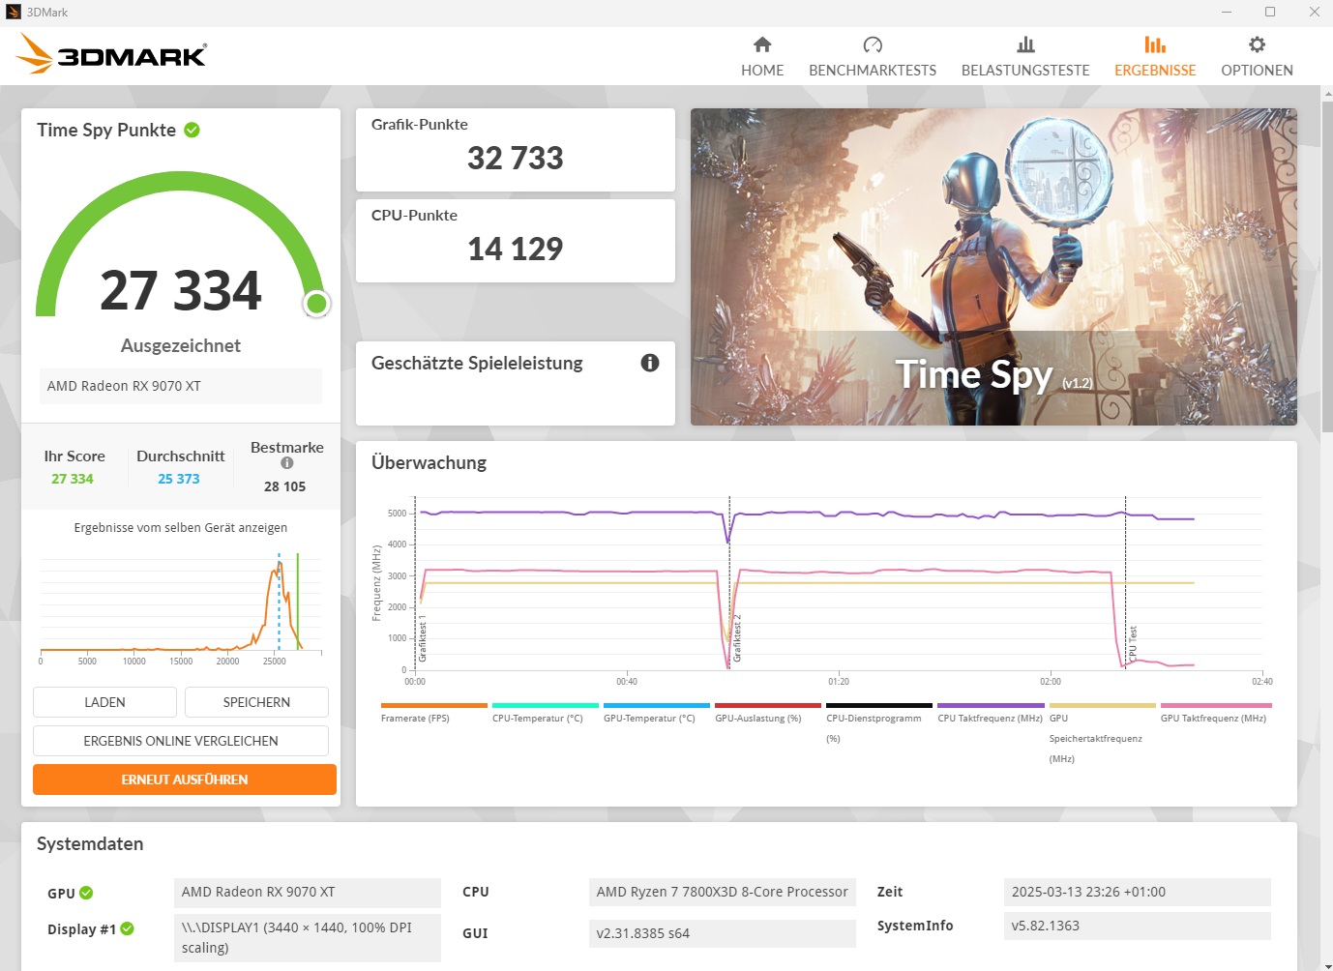Click the orange results chart icon

1155,44
